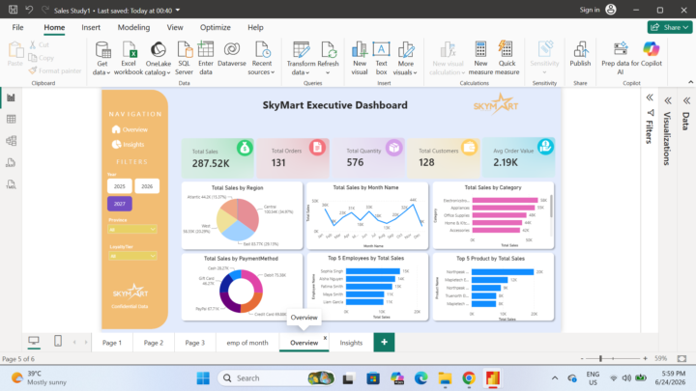The width and height of the screenshot is (696, 391).
Task: Open the Share dropdown button
Action: click(x=670, y=27)
